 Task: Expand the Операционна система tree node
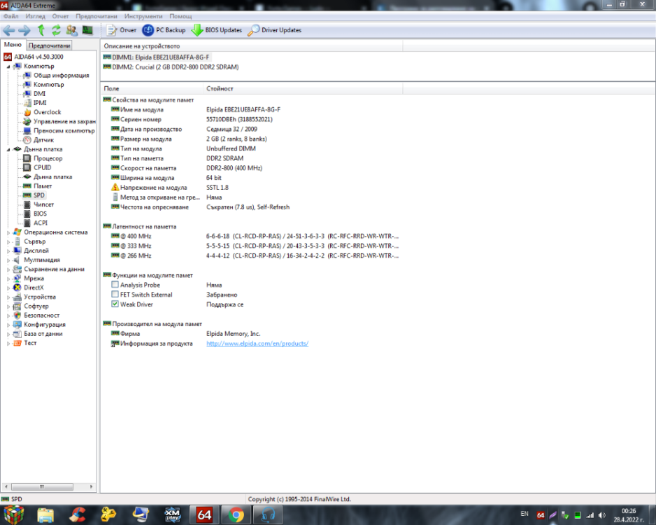pyautogui.click(x=8, y=232)
